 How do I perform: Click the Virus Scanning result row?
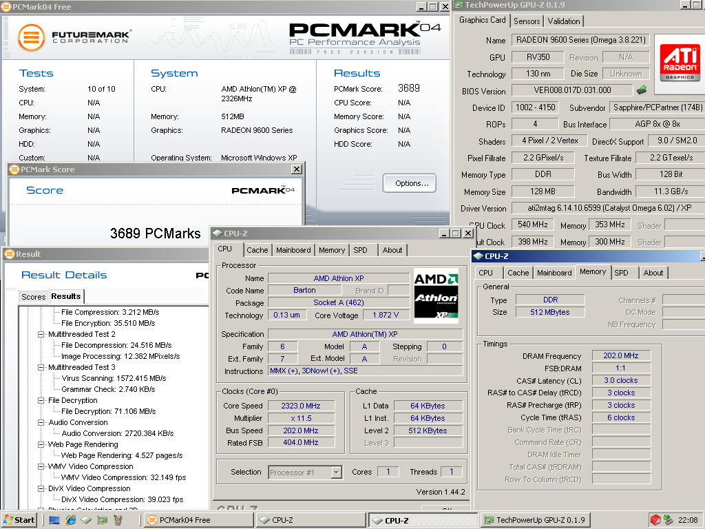(114, 378)
